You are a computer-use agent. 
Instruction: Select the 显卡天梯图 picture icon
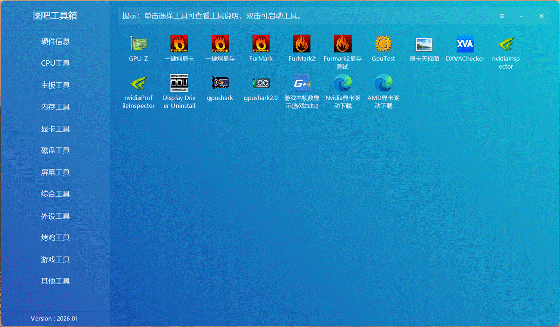pyautogui.click(x=424, y=45)
